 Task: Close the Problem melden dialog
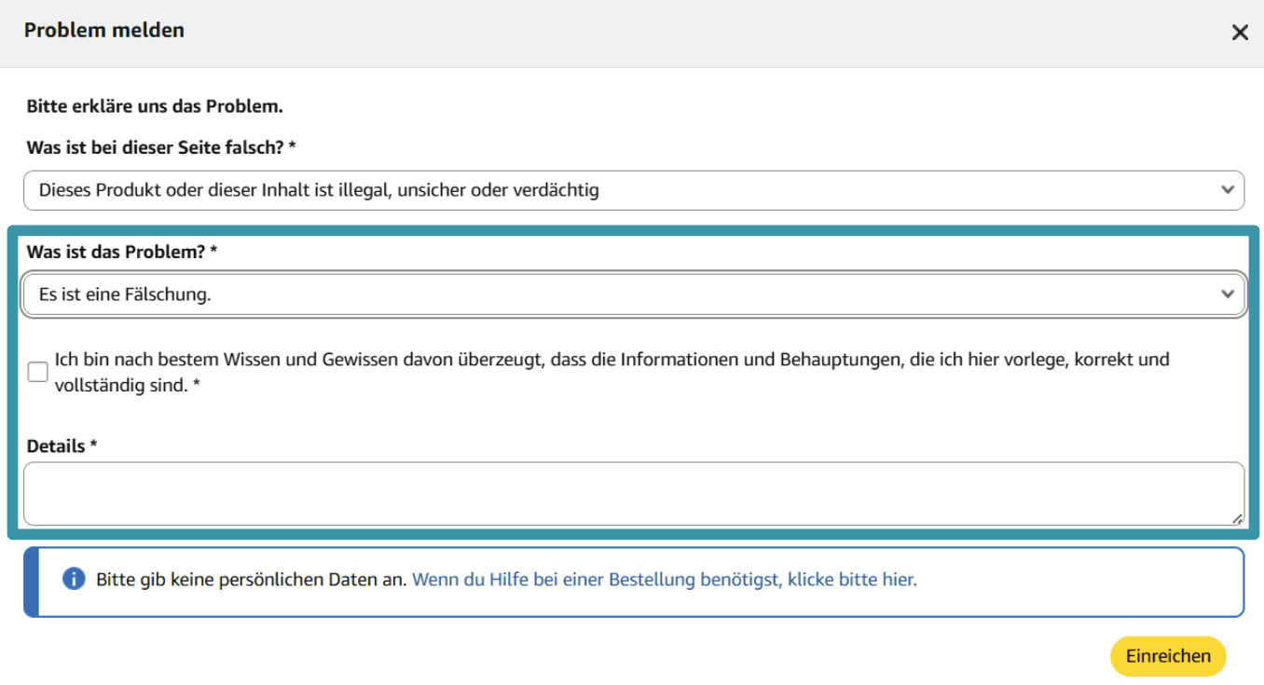tap(1240, 32)
